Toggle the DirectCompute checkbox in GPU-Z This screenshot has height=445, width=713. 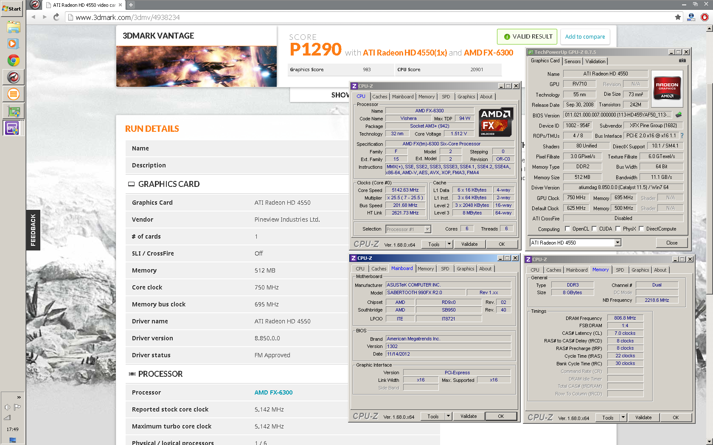[641, 229]
